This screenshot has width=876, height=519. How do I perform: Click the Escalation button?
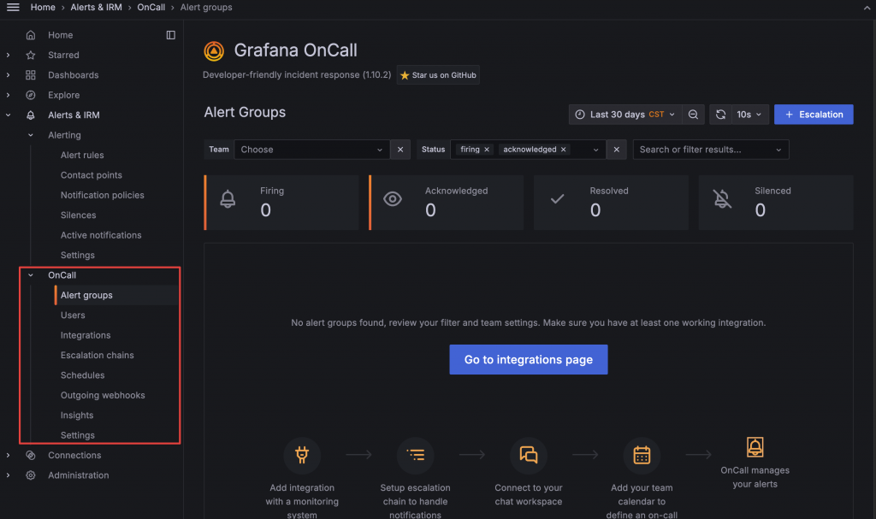814,115
